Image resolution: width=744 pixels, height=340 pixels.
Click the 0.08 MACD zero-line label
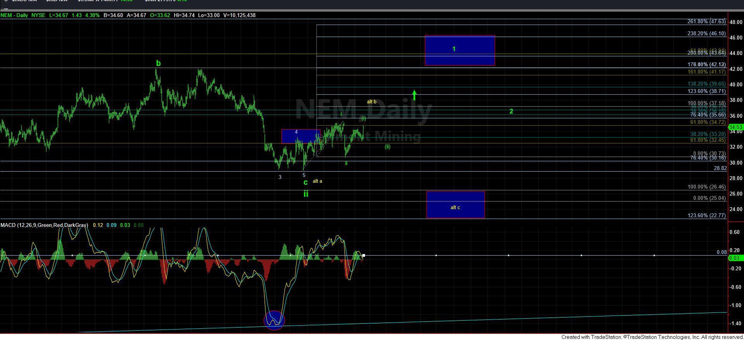[722, 252]
